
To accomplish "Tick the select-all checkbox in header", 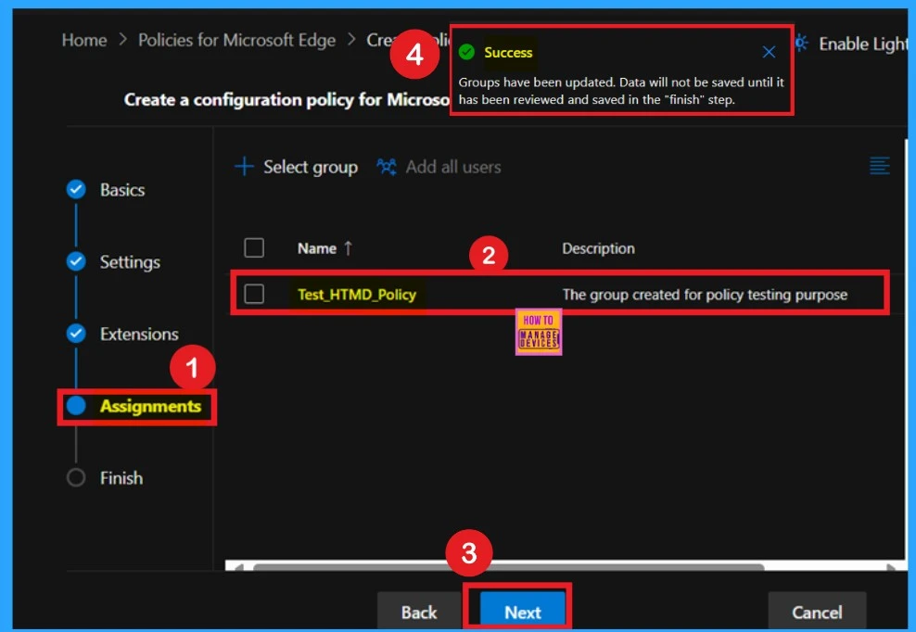I will [x=254, y=247].
